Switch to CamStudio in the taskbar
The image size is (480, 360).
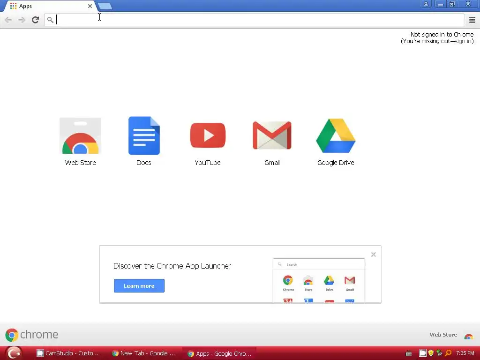(68, 353)
